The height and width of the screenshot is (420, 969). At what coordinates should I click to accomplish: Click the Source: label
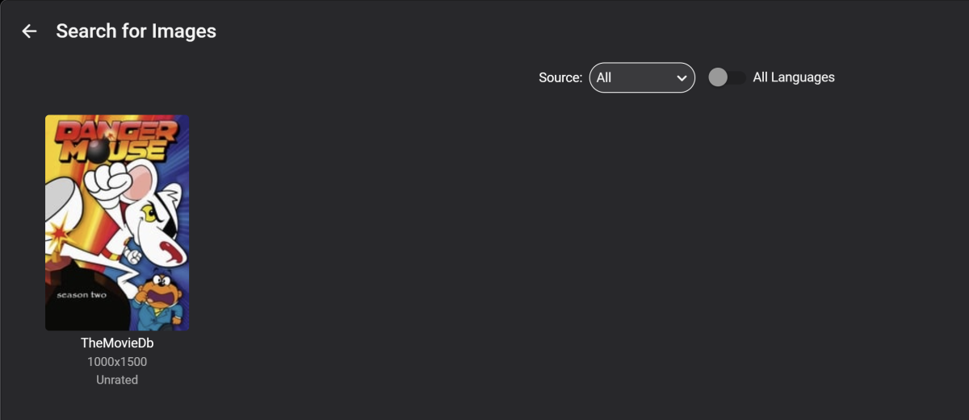(x=560, y=77)
